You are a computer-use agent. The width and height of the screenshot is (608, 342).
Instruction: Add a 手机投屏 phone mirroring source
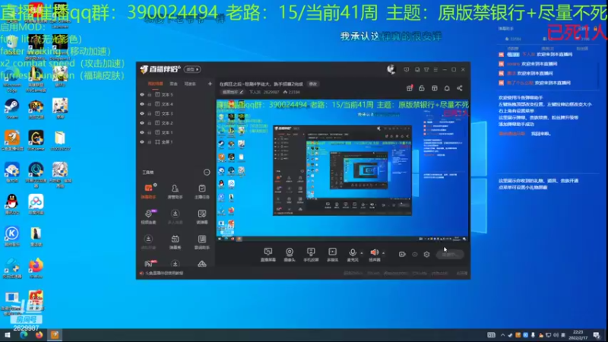tap(311, 255)
